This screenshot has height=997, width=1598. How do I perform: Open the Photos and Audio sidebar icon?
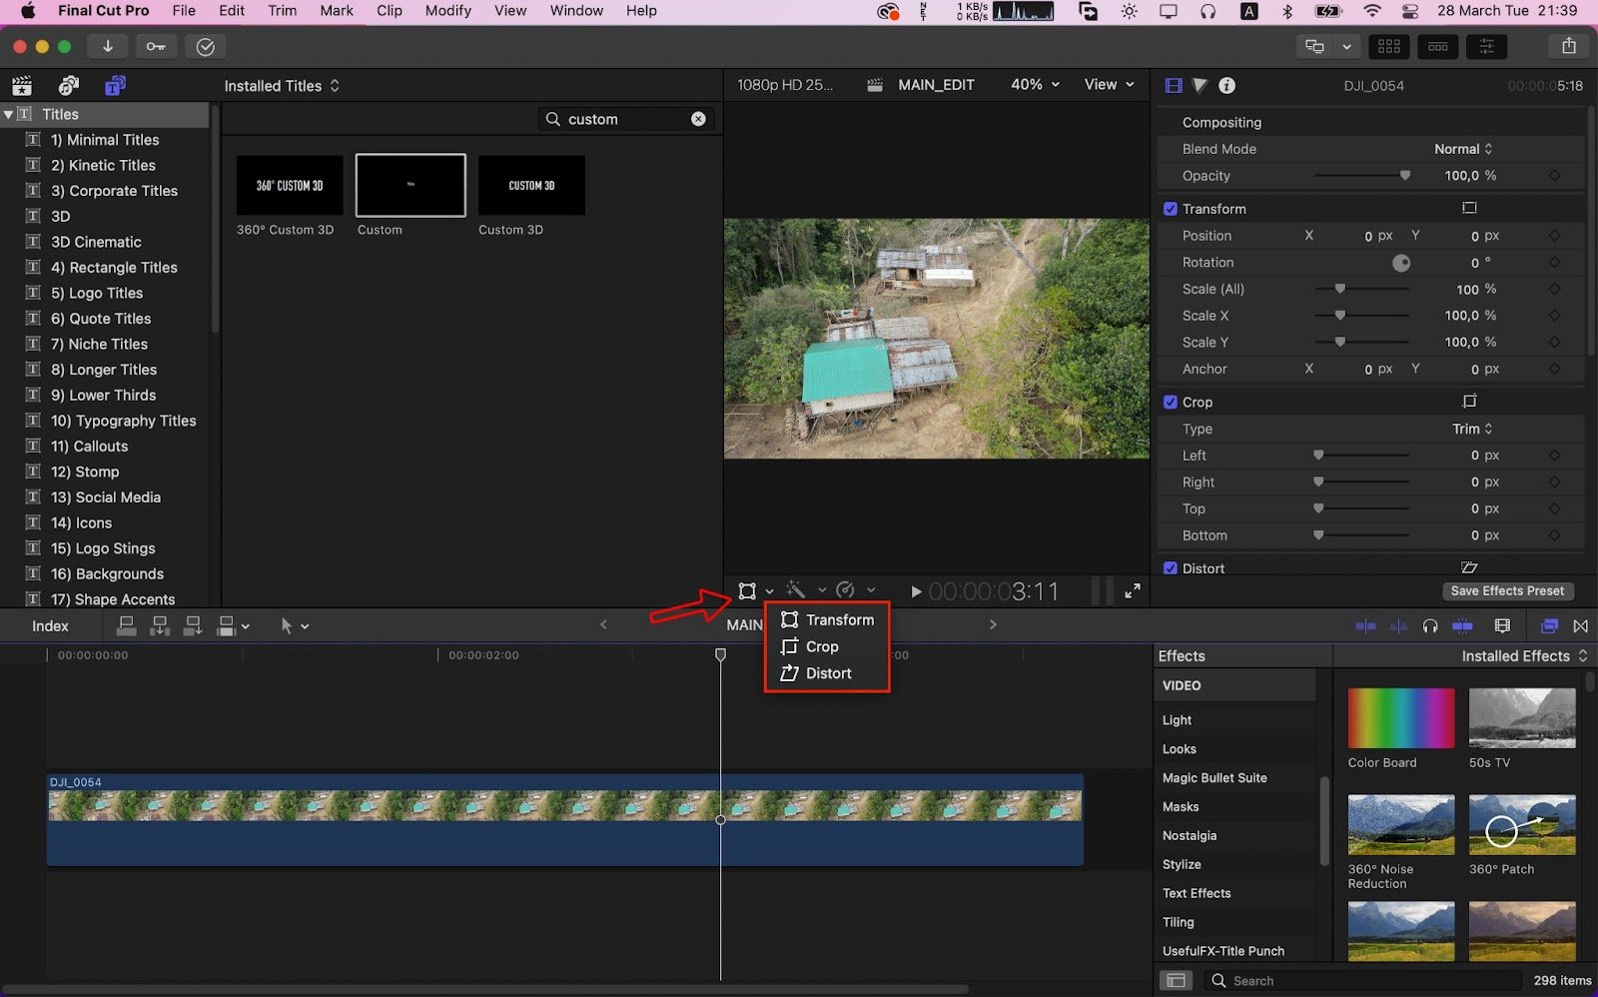tap(68, 85)
